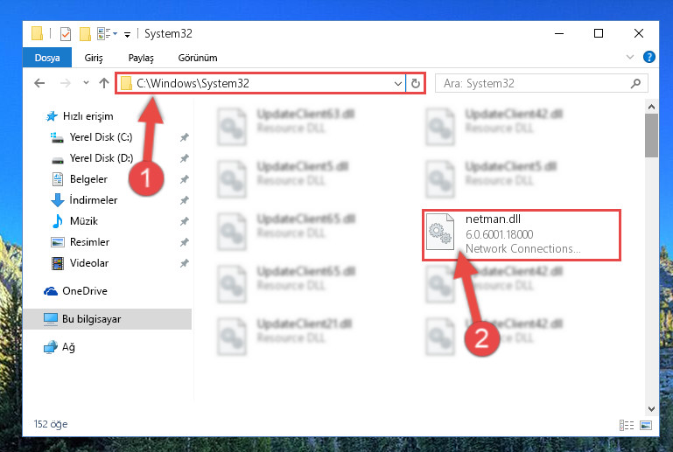Go up one folder level arrow
Screen dimensions: 673x452
click(104, 83)
